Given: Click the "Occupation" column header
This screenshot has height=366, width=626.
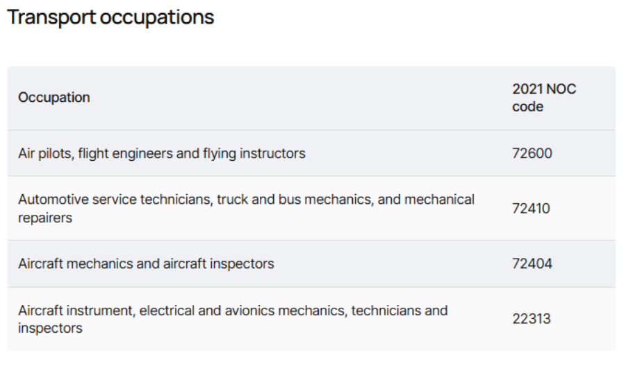Looking at the screenshot, I should 54,98.
